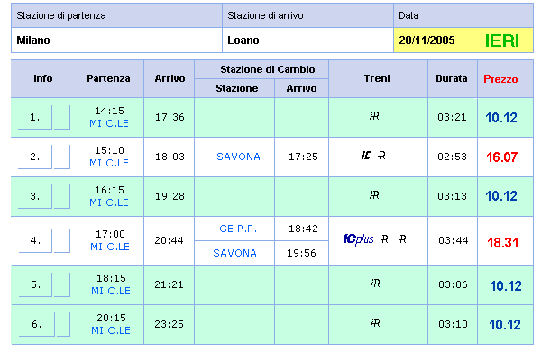The height and width of the screenshot is (351, 541).
Task: Select info button number 1
Action: click(35, 118)
